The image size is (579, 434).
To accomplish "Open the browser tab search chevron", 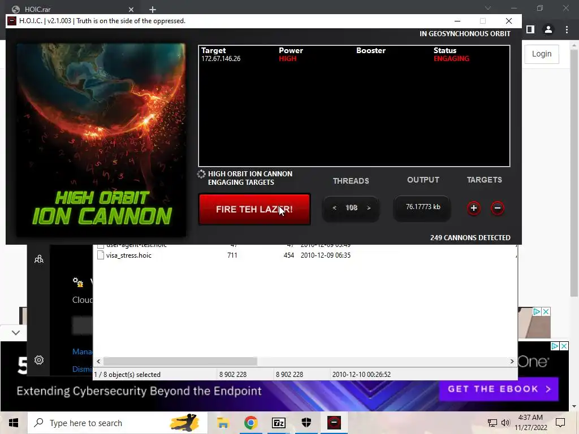I will coord(488,8).
